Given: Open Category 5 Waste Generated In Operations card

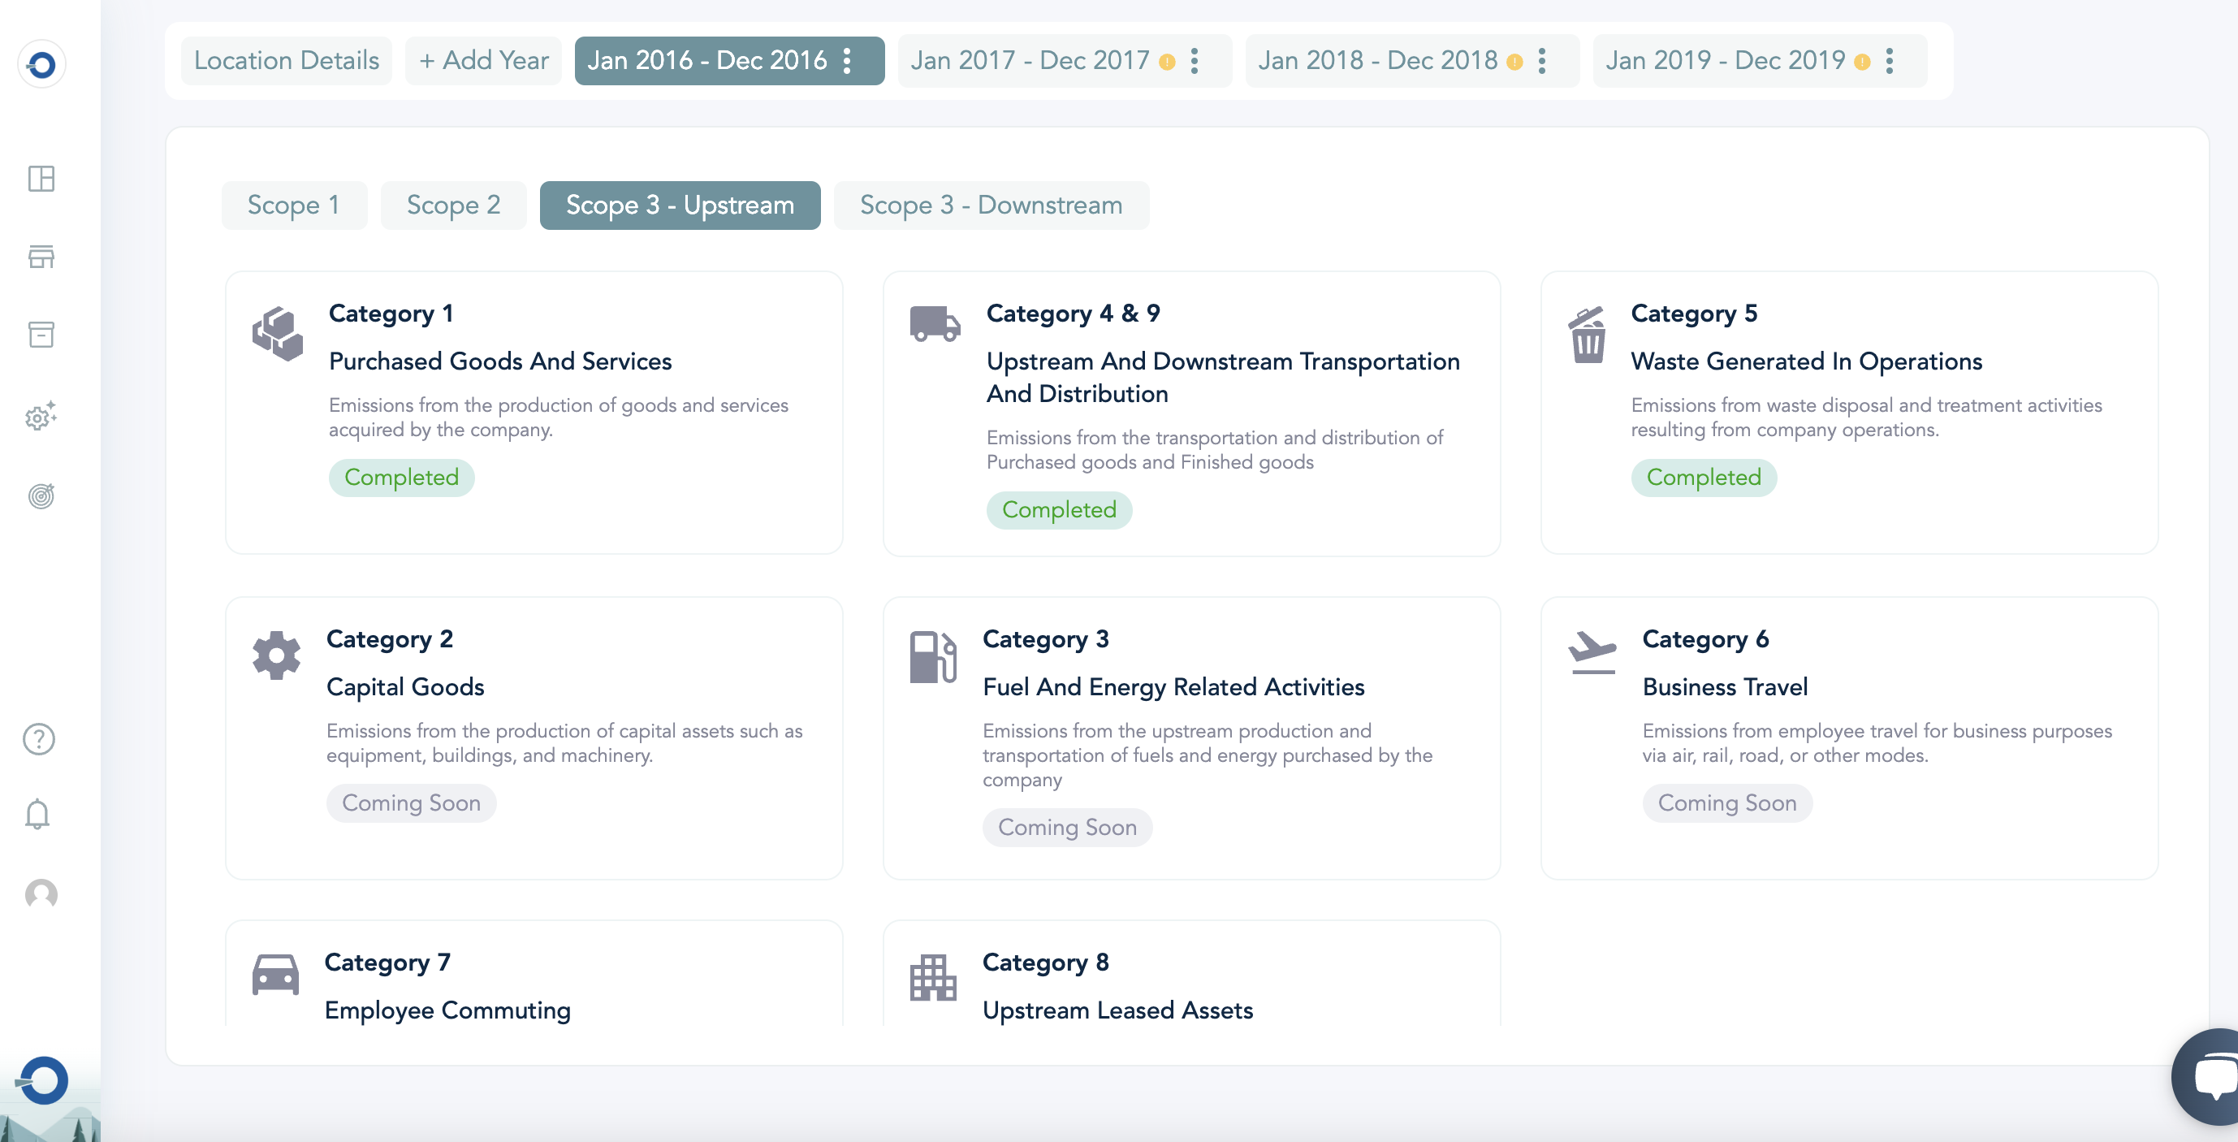Looking at the screenshot, I should pyautogui.click(x=1848, y=412).
